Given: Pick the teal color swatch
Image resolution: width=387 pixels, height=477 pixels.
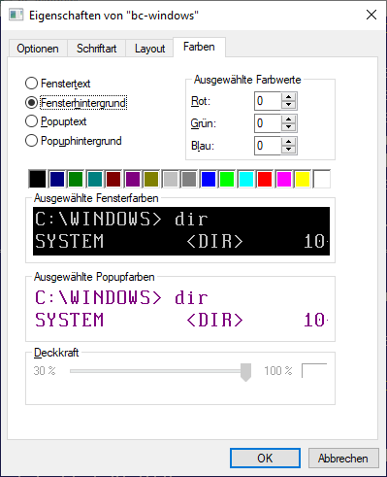Looking at the screenshot, I should click(x=95, y=179).
